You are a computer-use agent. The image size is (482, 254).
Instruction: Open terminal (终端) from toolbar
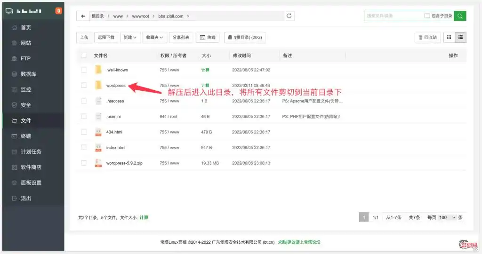(x=208, y=37)
